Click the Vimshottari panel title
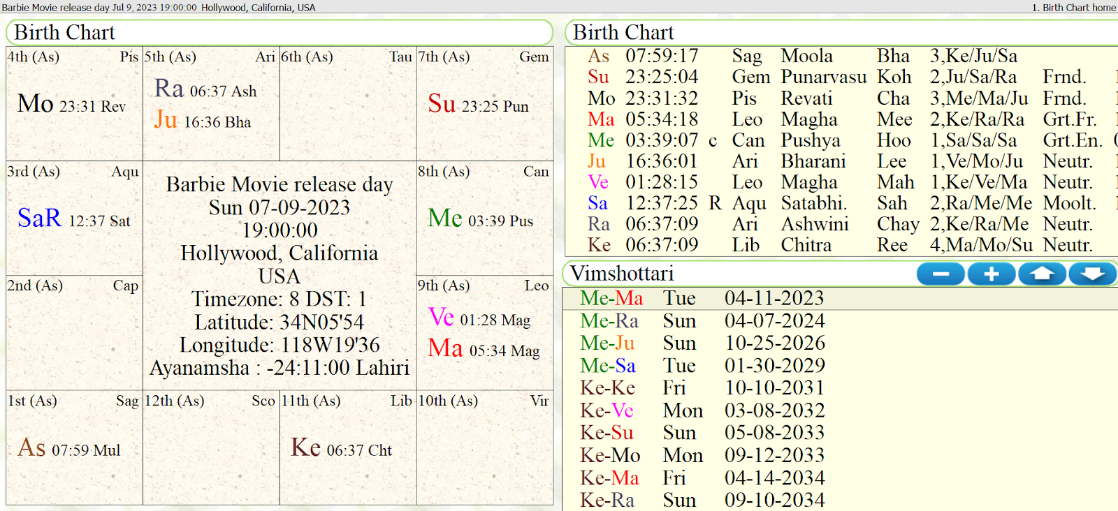 tap(622, 274)
